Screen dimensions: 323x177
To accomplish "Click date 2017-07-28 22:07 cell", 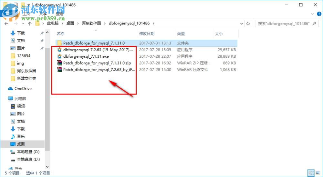I will [x=155, y=56].
